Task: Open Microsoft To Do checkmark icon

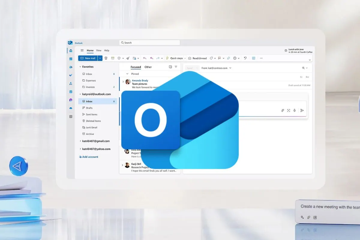Action: [70, 75]
